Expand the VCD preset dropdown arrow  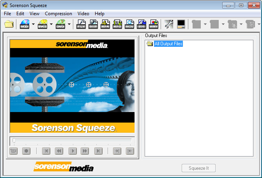pyautogui.click(x=34, y=25)
